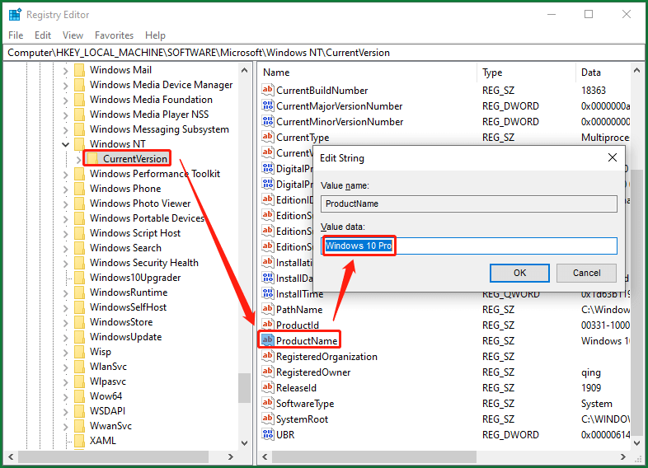Viewport: 648px width, 468px height.
Task: Expand the Windows Security Health key
Action: [65, 263]
